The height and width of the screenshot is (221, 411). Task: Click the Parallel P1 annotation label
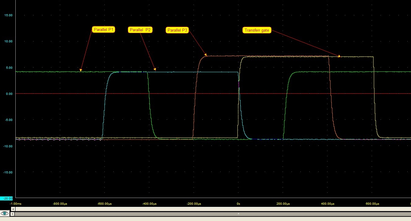[104, 29]
